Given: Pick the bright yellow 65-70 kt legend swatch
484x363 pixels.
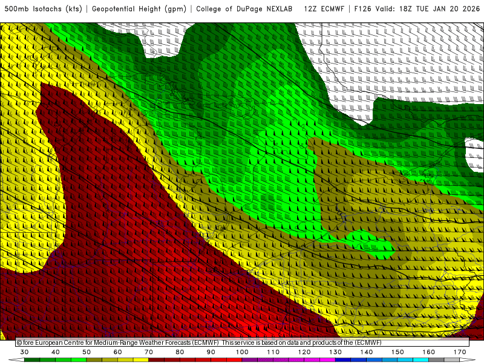Looking at the screenshot, I should [x=141, y=359].
